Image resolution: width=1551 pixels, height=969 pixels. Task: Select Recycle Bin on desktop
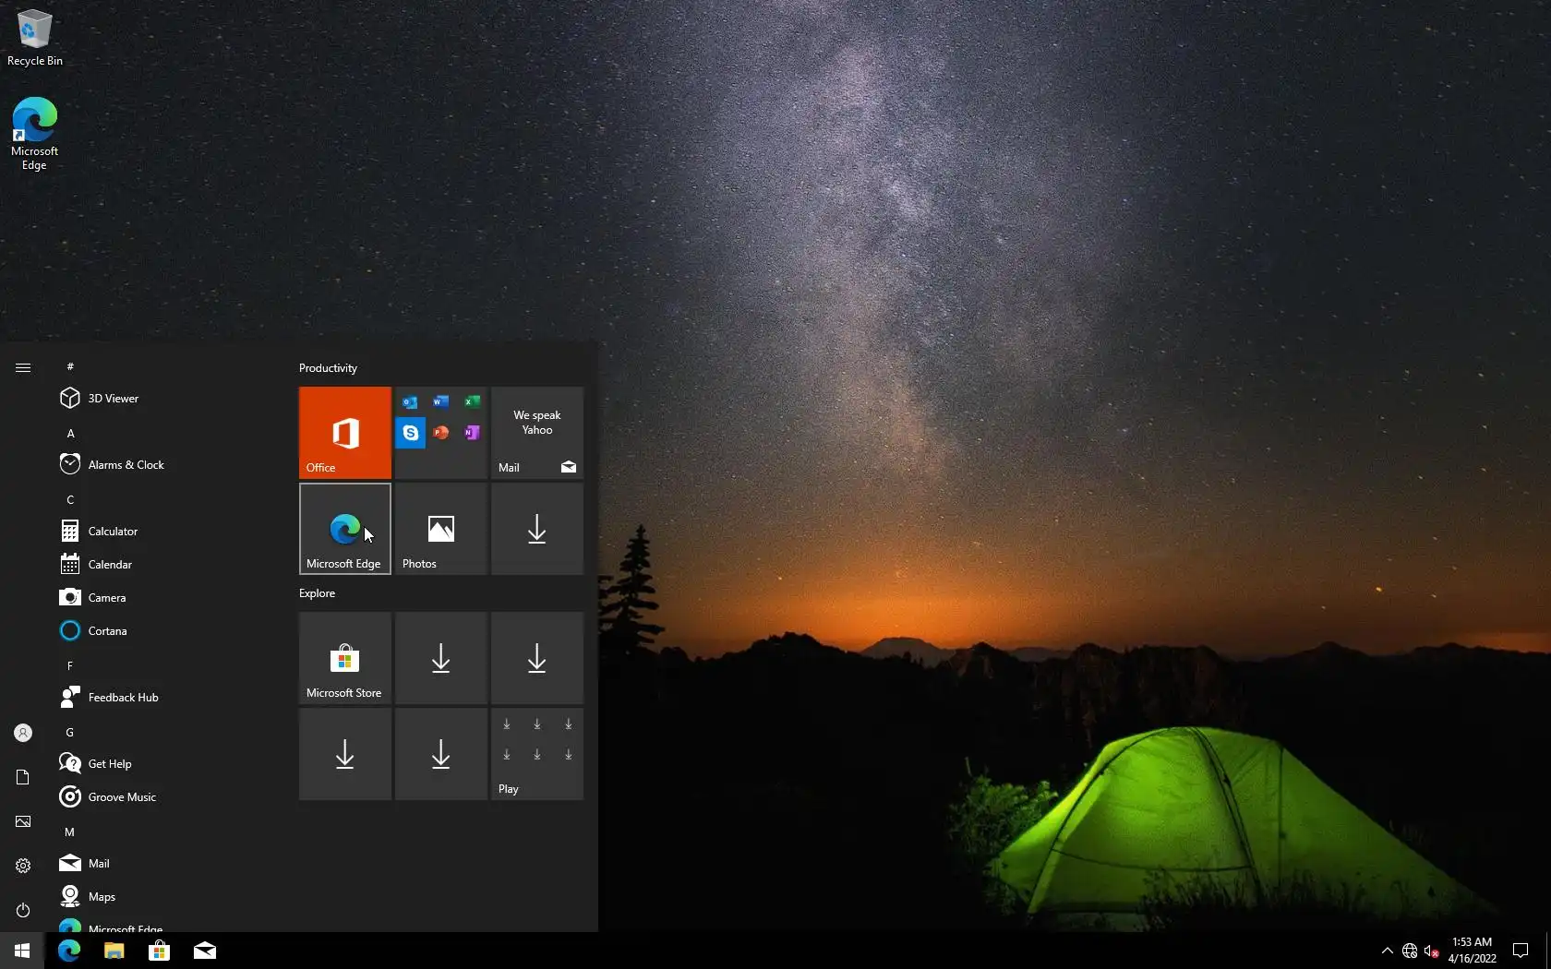[35, 38]
